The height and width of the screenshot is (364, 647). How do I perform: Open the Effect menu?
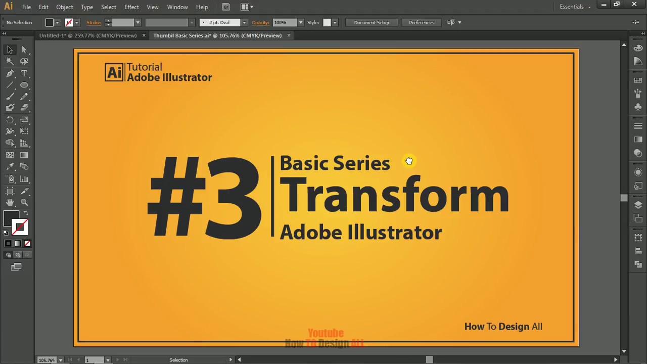click(131, 7)
